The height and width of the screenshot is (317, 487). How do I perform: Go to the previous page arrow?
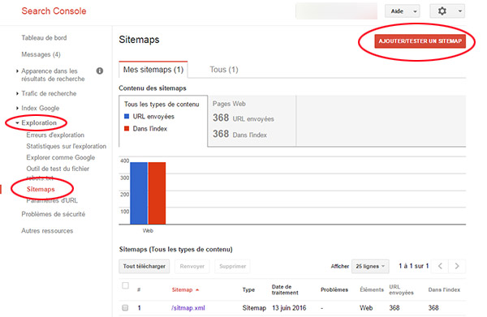pos(440,266)
